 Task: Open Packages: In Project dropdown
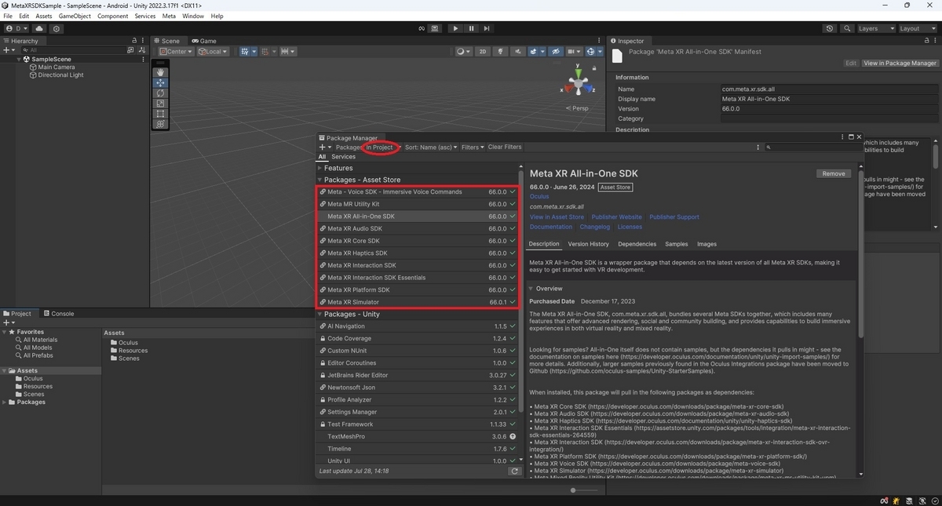[367, 147]
